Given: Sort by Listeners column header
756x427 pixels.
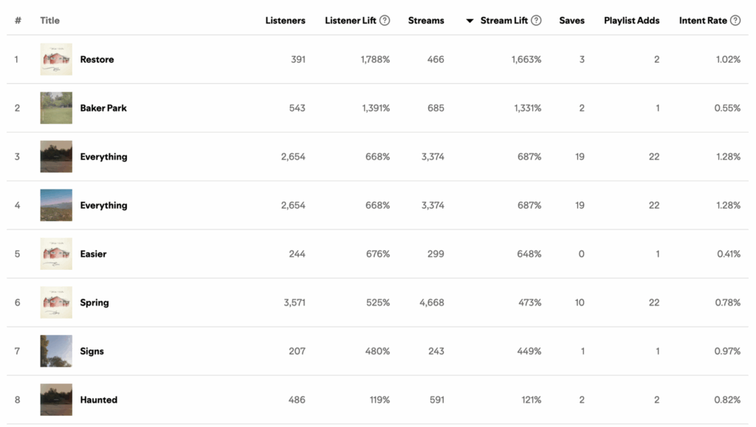Looking at the screenshot, I should point(285,20).
